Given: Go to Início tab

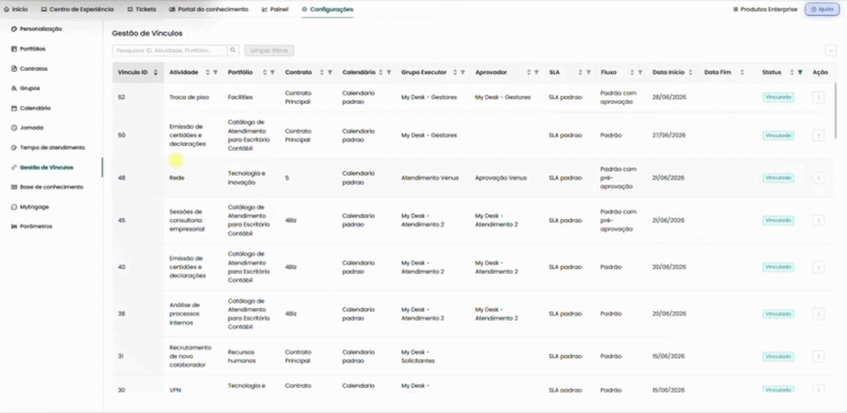Looking at the screenshot, I should point(15,9).
